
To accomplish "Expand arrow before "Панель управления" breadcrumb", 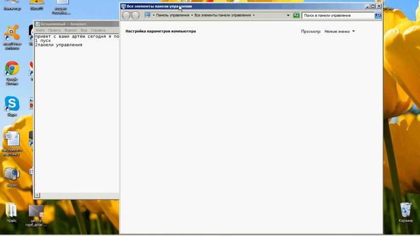I will click(x=154, y=15).
